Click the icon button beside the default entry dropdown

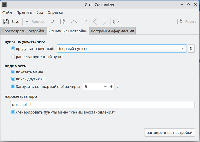pyautogui.click(x=191, y=49)
